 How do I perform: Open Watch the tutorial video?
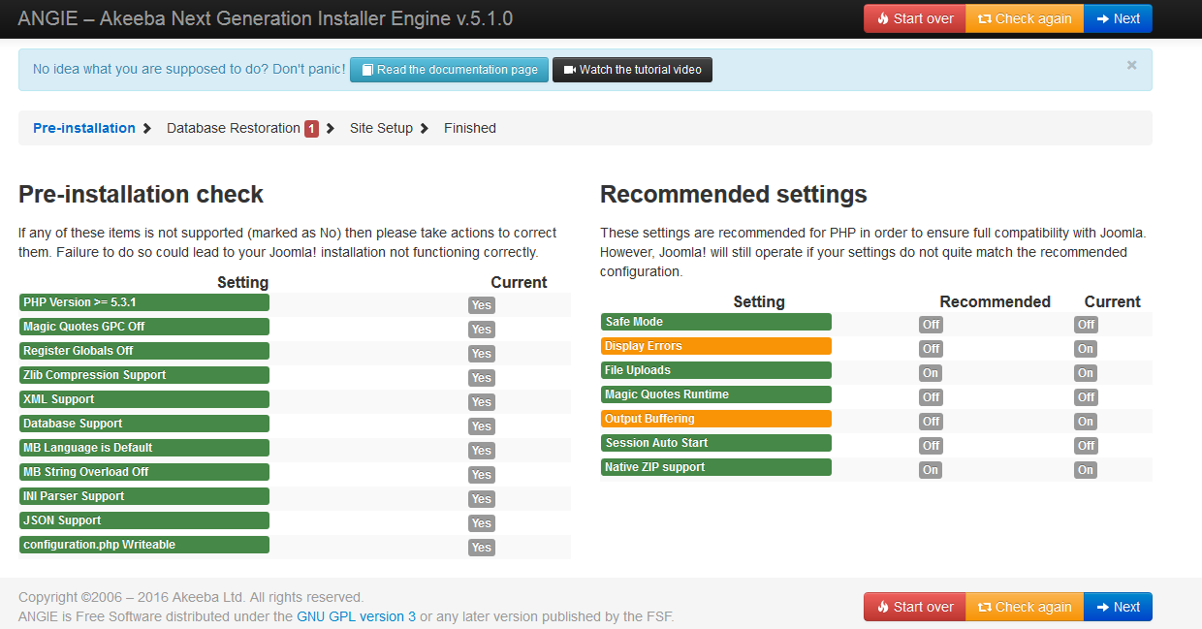tap(632, 70)
